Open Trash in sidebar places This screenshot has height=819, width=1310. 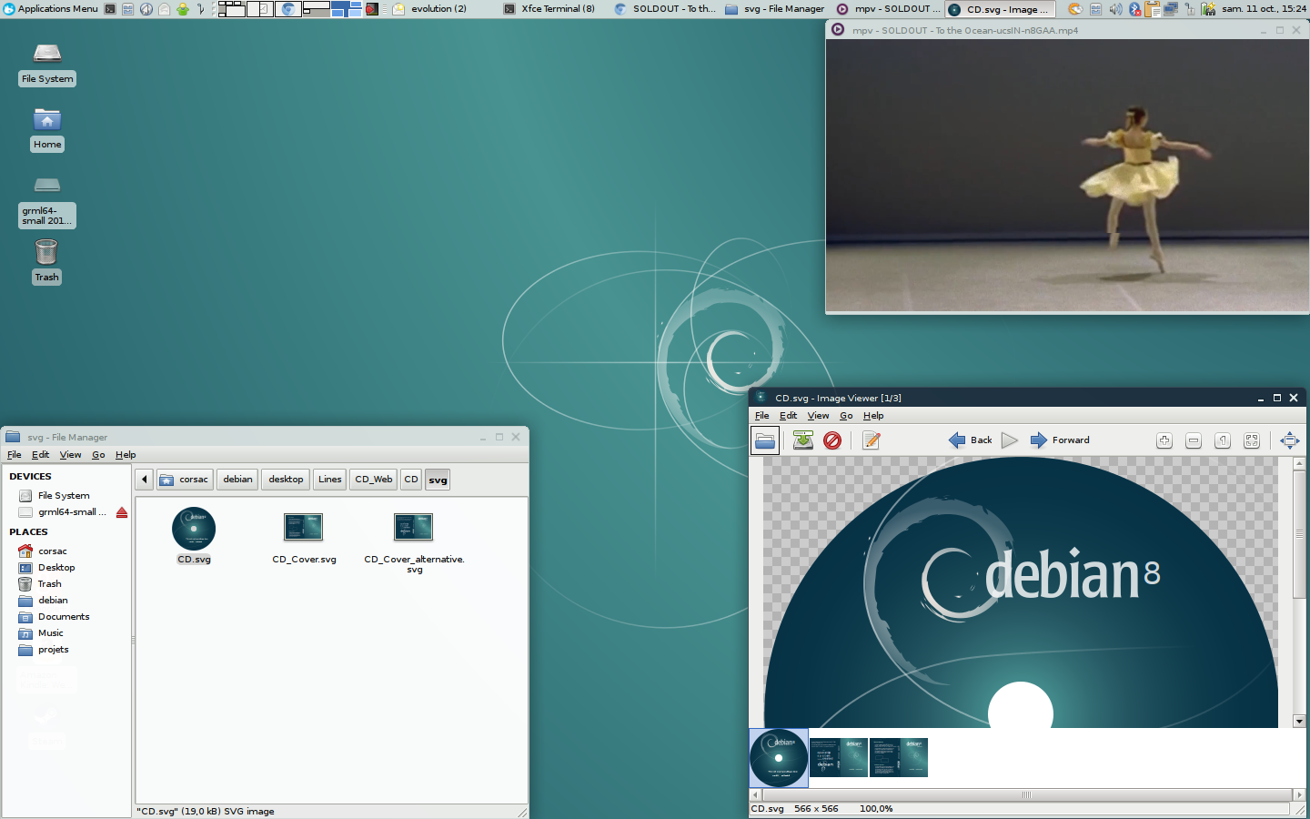point(49,584)
